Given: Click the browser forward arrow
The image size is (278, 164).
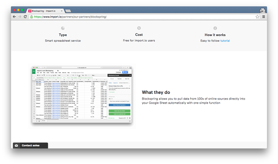Looking at the screenshot, I should [x=20, y=17].
